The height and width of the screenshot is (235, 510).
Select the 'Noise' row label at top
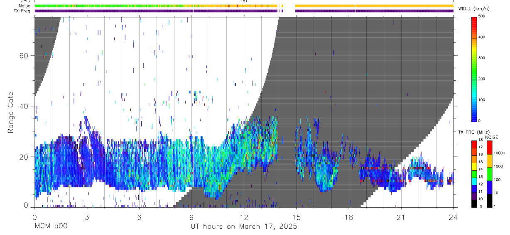pos(25,6)
